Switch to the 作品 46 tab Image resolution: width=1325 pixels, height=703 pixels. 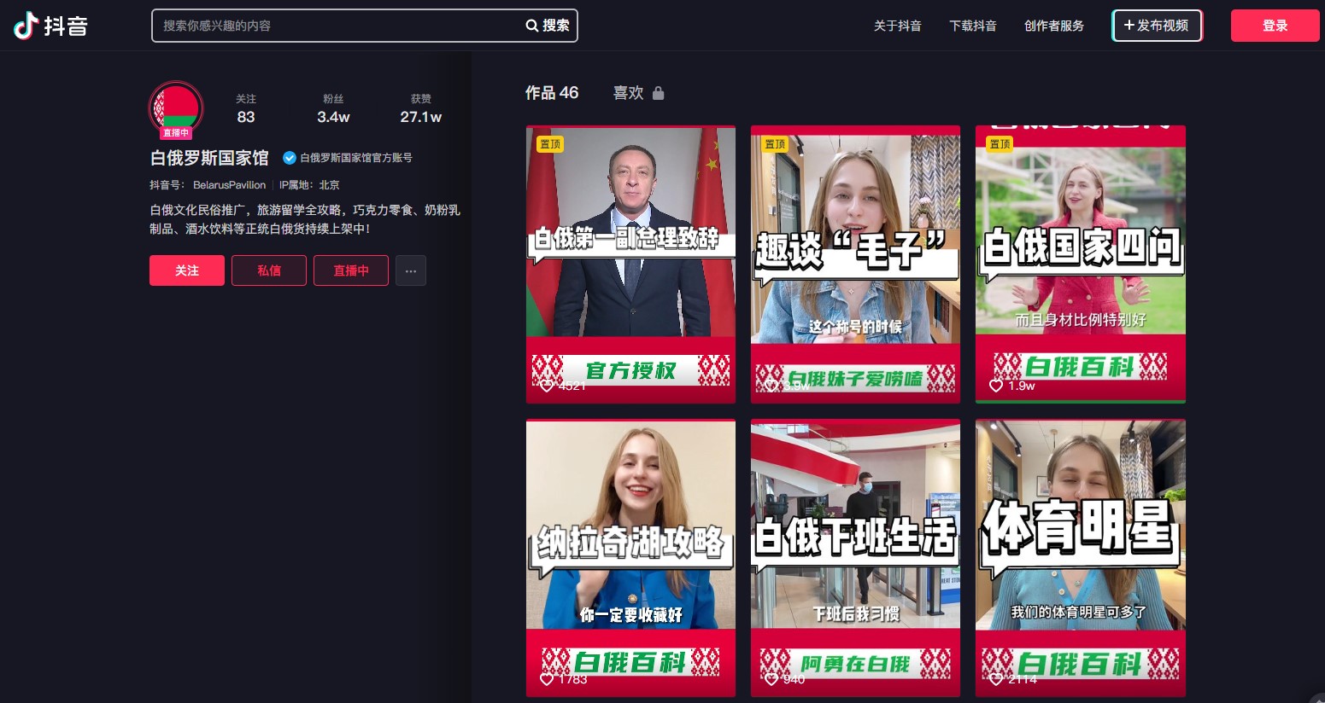coord(552,93)
